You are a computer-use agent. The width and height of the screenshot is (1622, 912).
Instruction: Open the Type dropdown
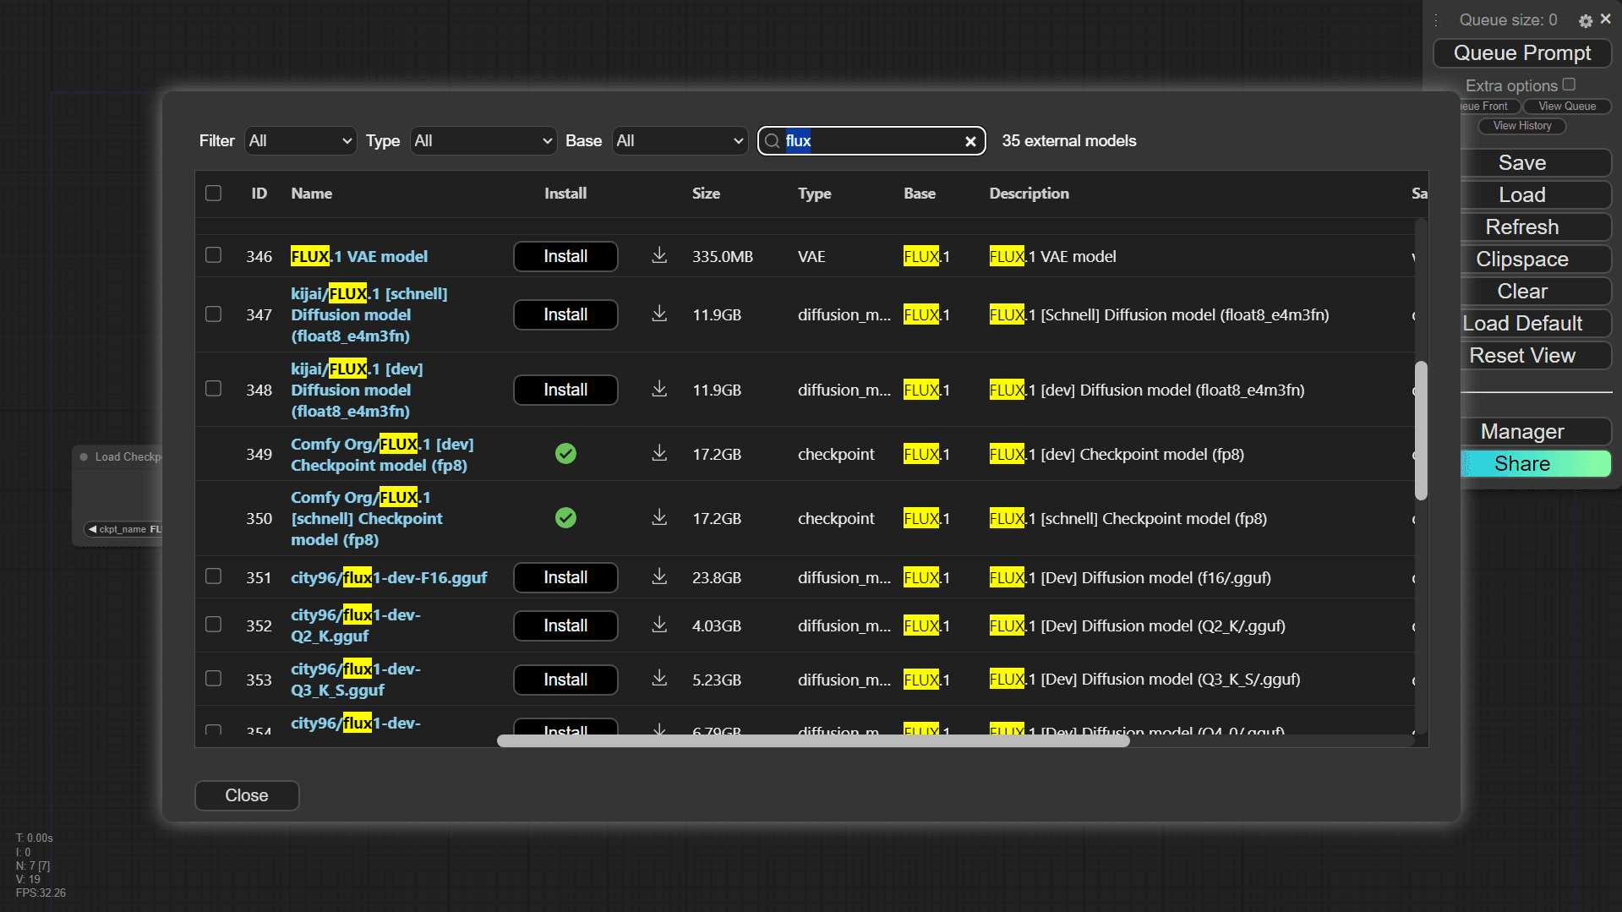point(483,140)
